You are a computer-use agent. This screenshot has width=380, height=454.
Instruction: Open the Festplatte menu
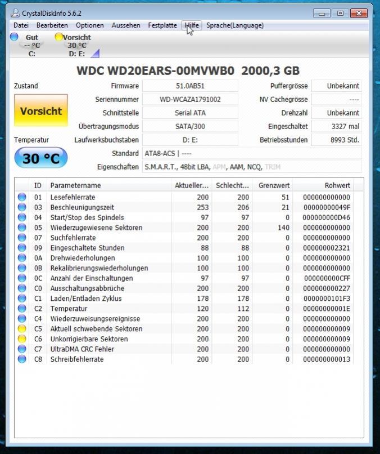(x=162, y=25)
